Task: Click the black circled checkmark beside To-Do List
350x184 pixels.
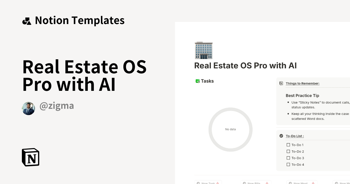Action: [x=281, y=136]
